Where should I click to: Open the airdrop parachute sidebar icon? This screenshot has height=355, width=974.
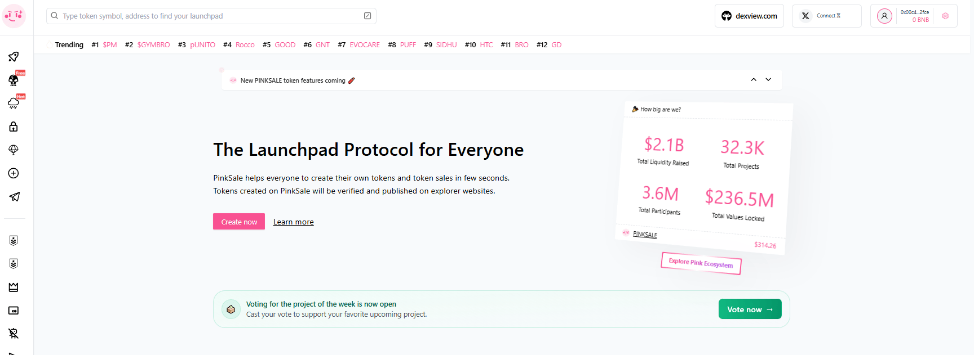tap(14, 150)
